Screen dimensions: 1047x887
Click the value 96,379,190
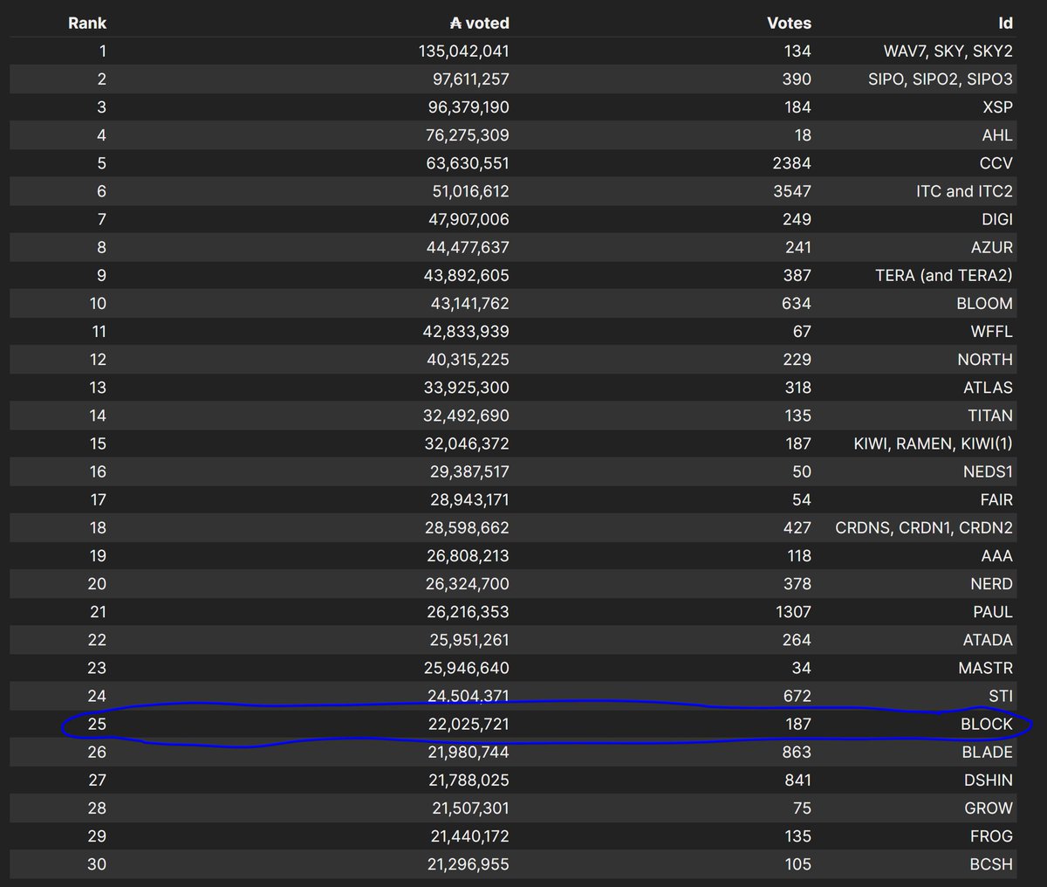[x=470, y=107]
